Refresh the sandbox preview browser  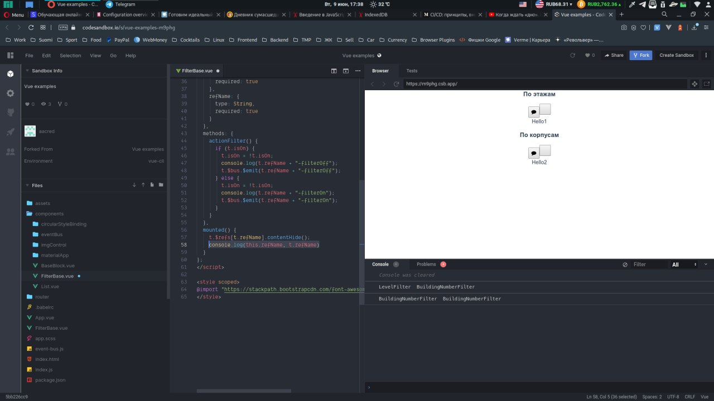pyautogui.click(x=397, y=84)
